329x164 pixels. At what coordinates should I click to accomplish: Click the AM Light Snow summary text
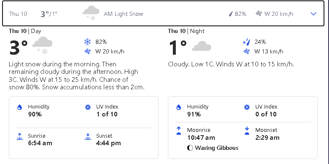[x=123, y=14]
